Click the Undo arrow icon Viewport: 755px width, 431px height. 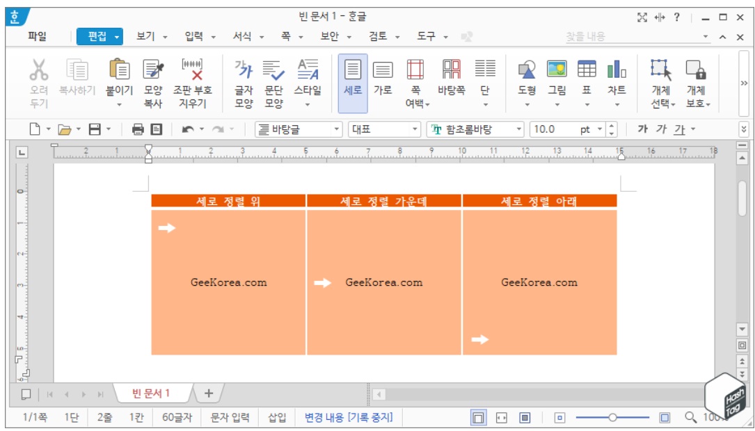189,129
